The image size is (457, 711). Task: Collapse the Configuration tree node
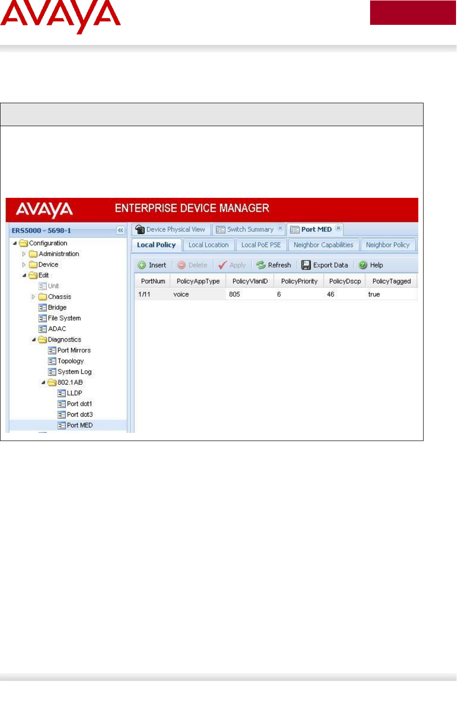15,243
